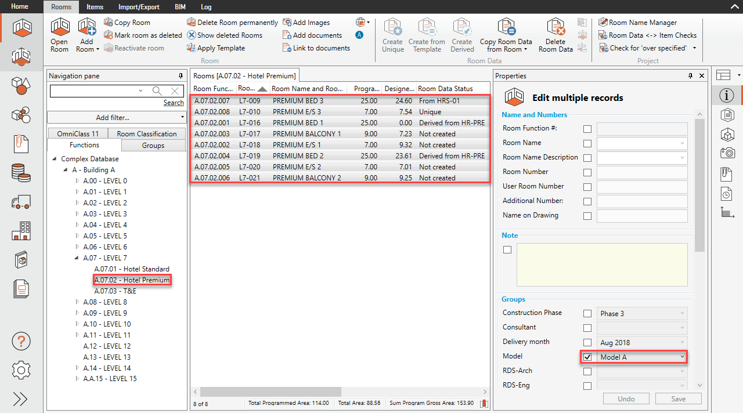Uncheck the Model checkbox

[x=587, y=356]
